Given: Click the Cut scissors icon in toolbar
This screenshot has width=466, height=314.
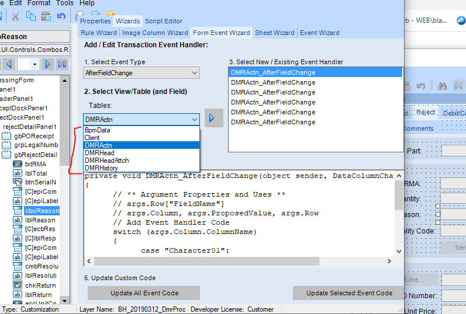Looking at the screenshot, I should click(x=16, y=16).
